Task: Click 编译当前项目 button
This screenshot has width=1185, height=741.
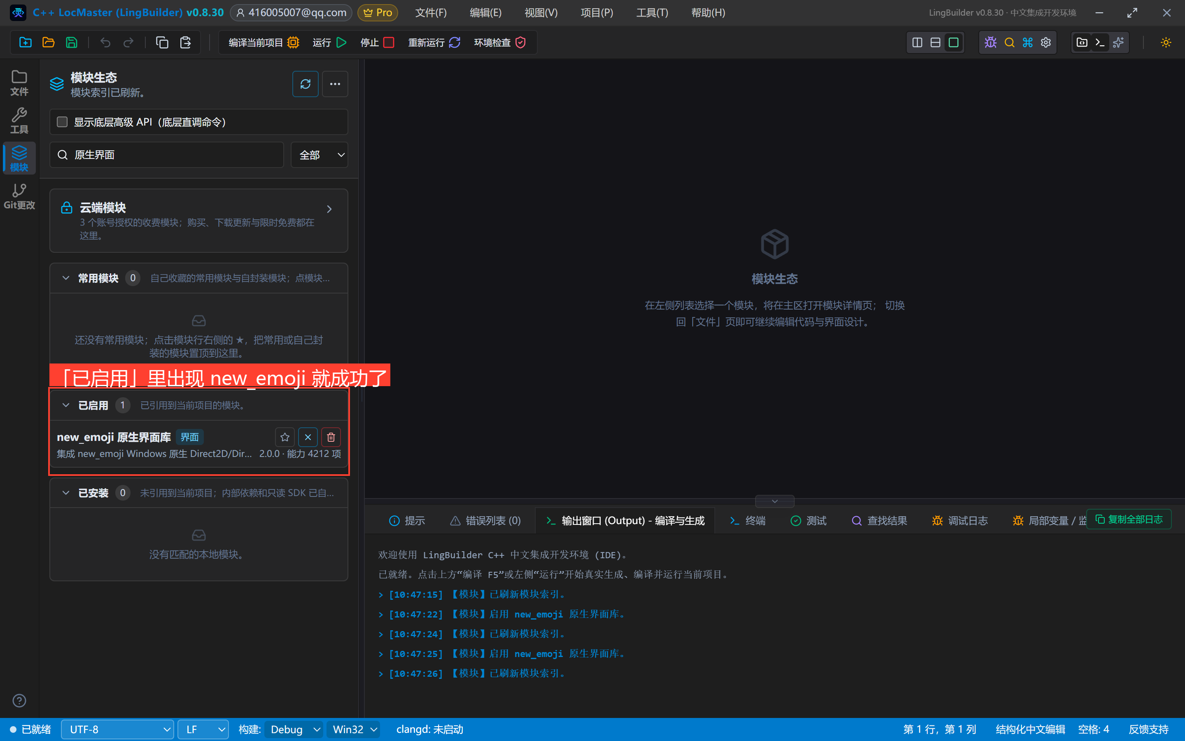Action: [264, 43]
